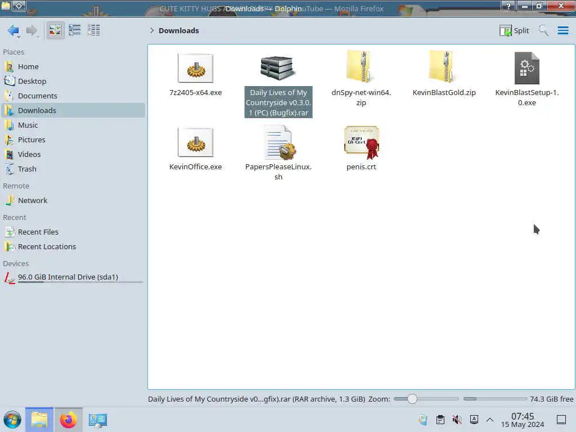Select the 7z2405-x64.exe file icon
The width and height of the screenshot is (576, 432).
(x=195, y=68)
